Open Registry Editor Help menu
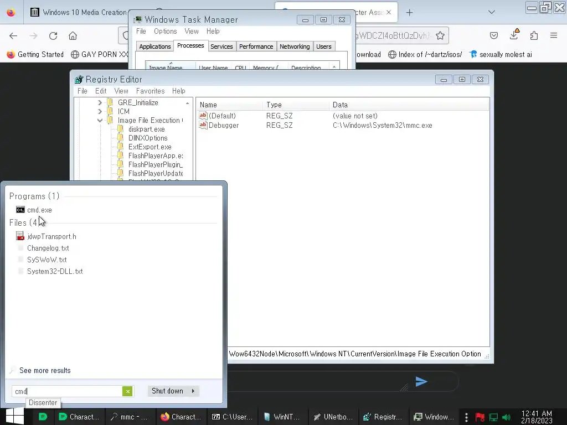Image resolution: width=567 pixels, height=425 pixels. coord(179,91)
